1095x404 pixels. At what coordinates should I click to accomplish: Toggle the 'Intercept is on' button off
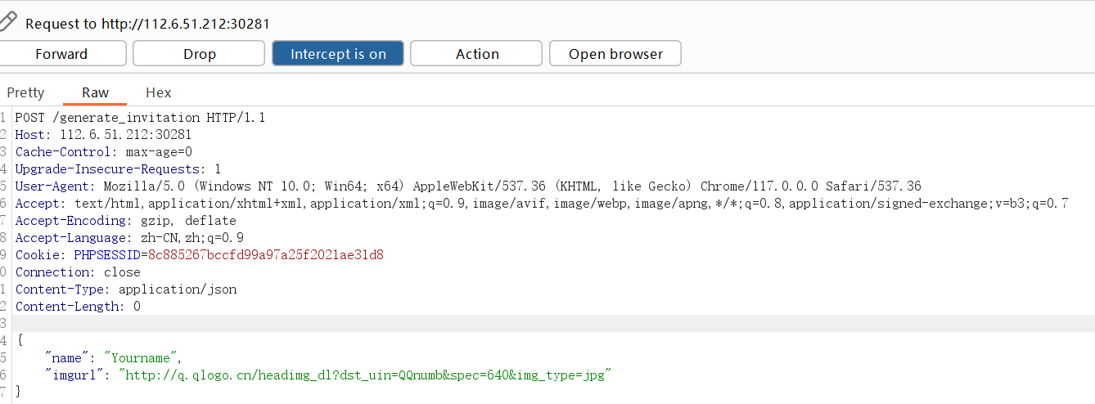click(338, 54)
